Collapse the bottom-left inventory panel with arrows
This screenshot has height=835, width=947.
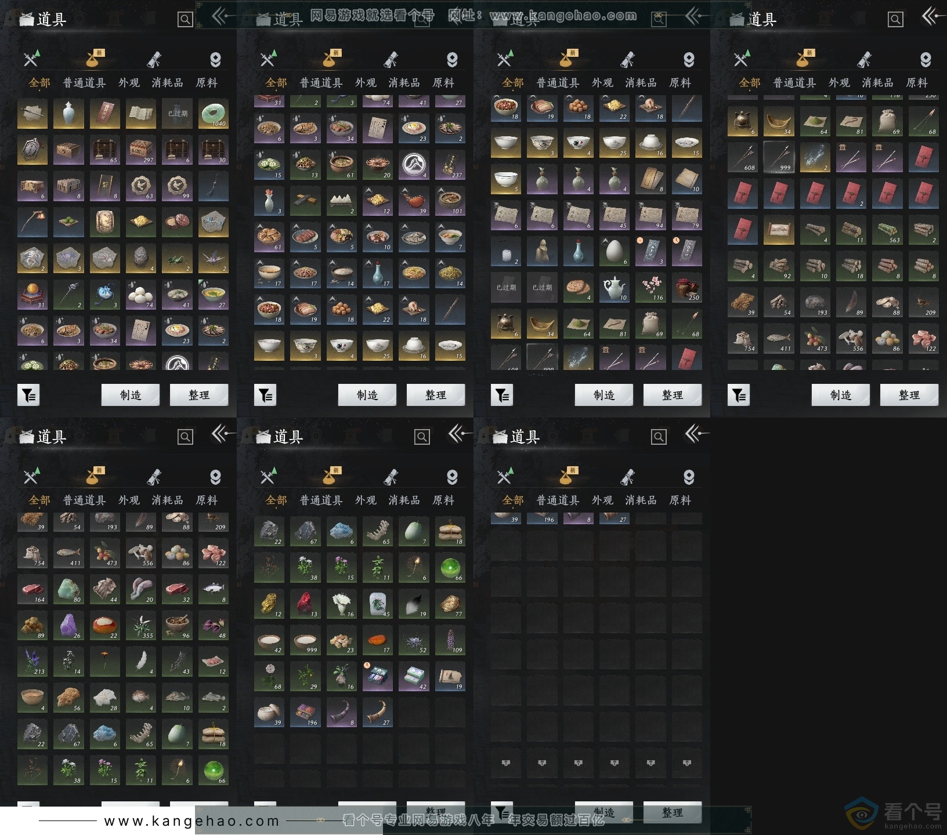[223, 434]
